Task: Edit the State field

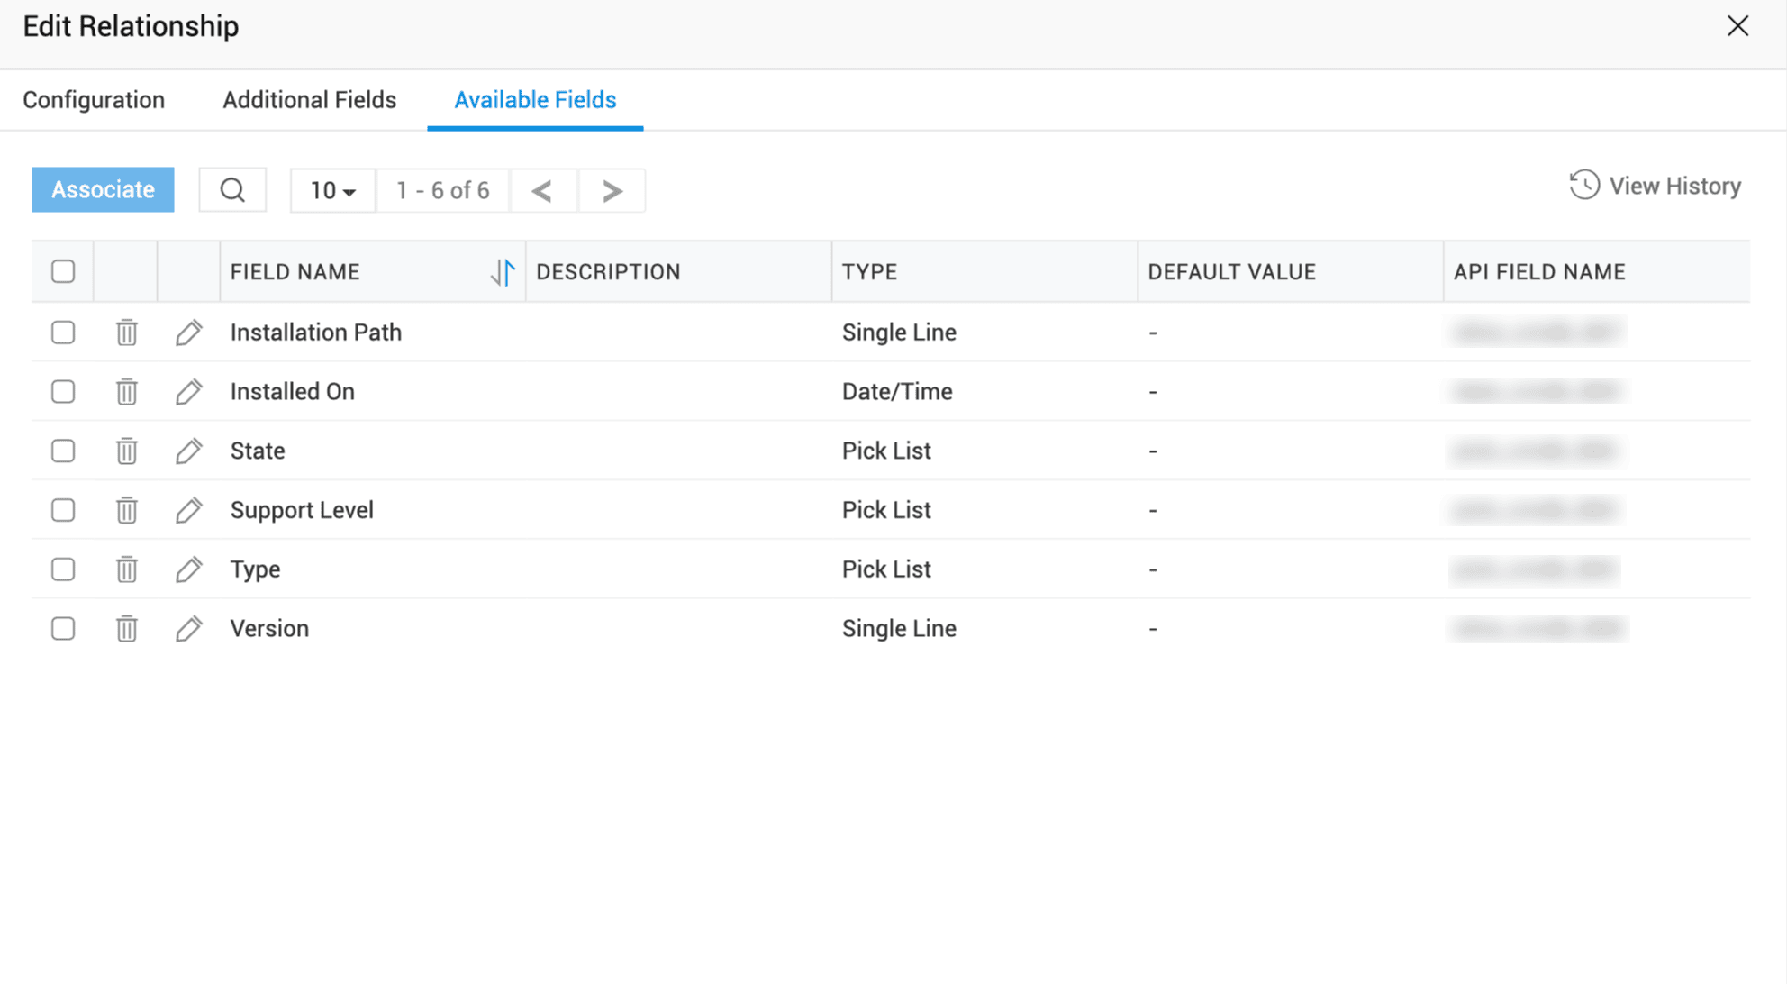Action: tap(188, 451)
